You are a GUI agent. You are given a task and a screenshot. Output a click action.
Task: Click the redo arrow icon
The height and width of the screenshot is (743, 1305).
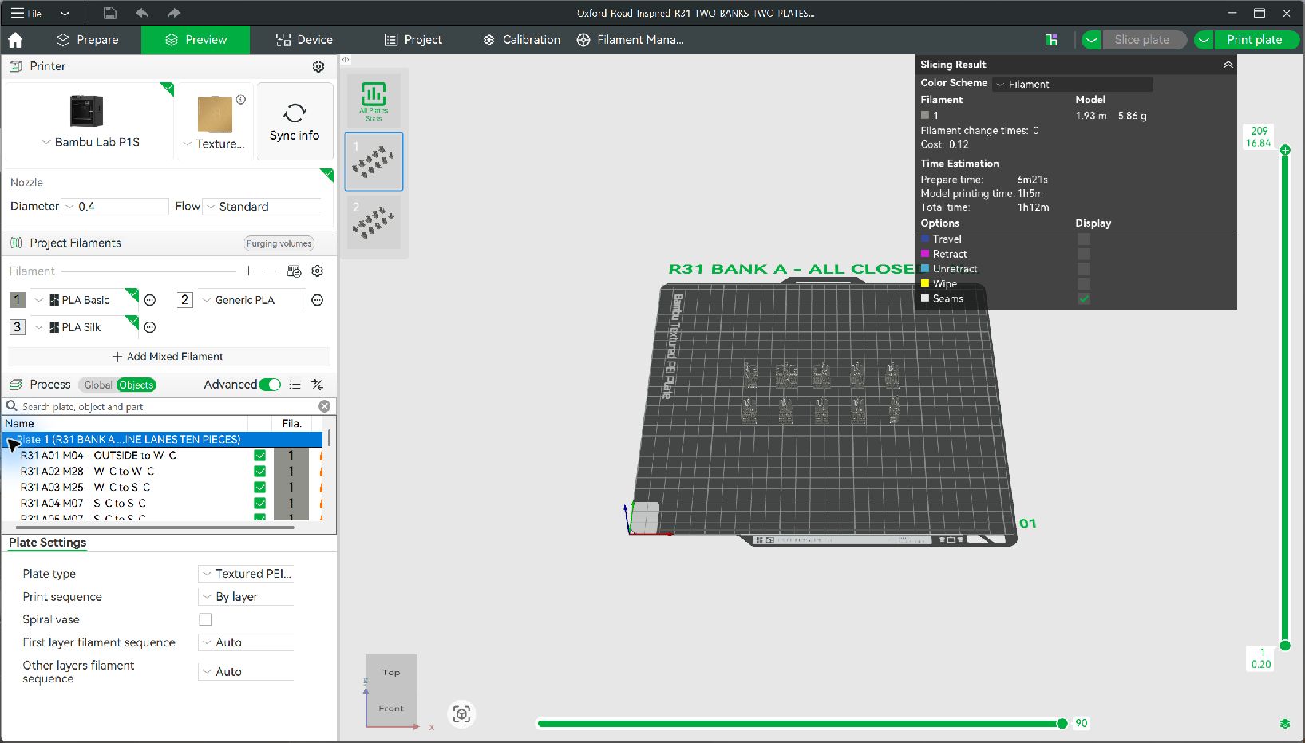point(174,13)
